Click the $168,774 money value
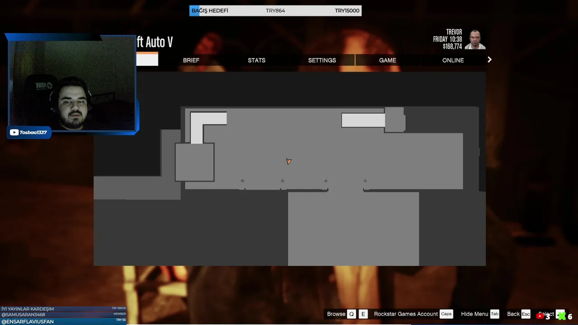Screen dimensions: 578x325 (x=452, y=46)
